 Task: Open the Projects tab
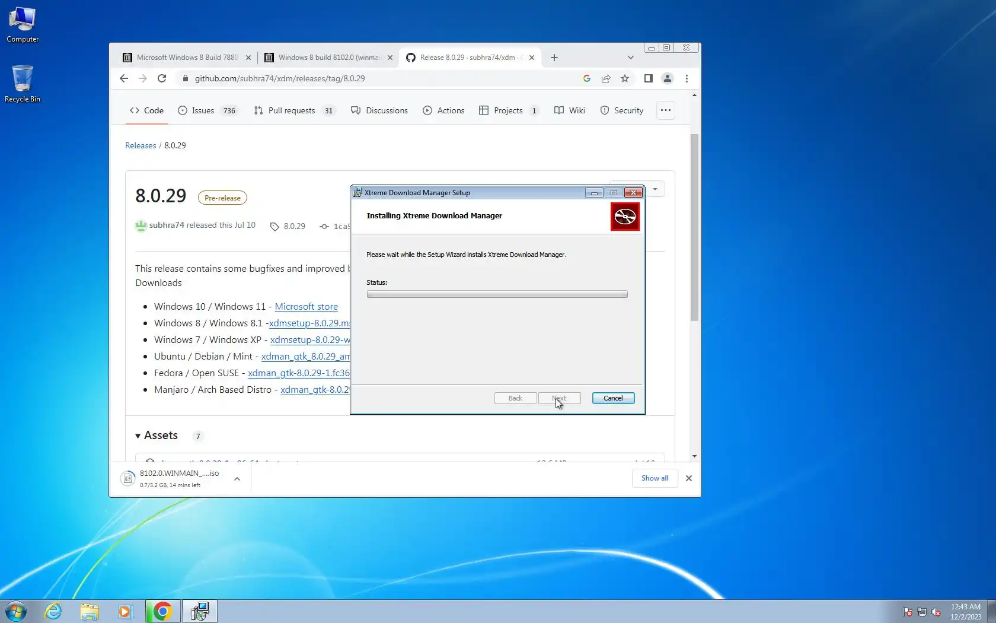509,110
